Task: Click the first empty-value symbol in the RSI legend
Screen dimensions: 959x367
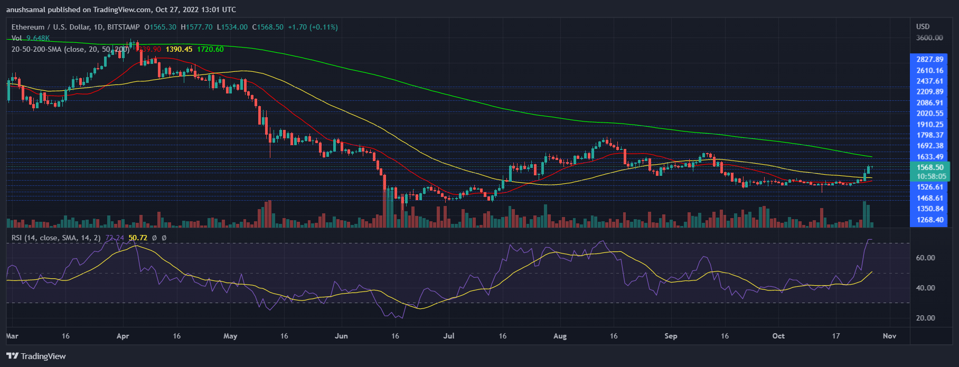Action: click(x=154, y=238)
